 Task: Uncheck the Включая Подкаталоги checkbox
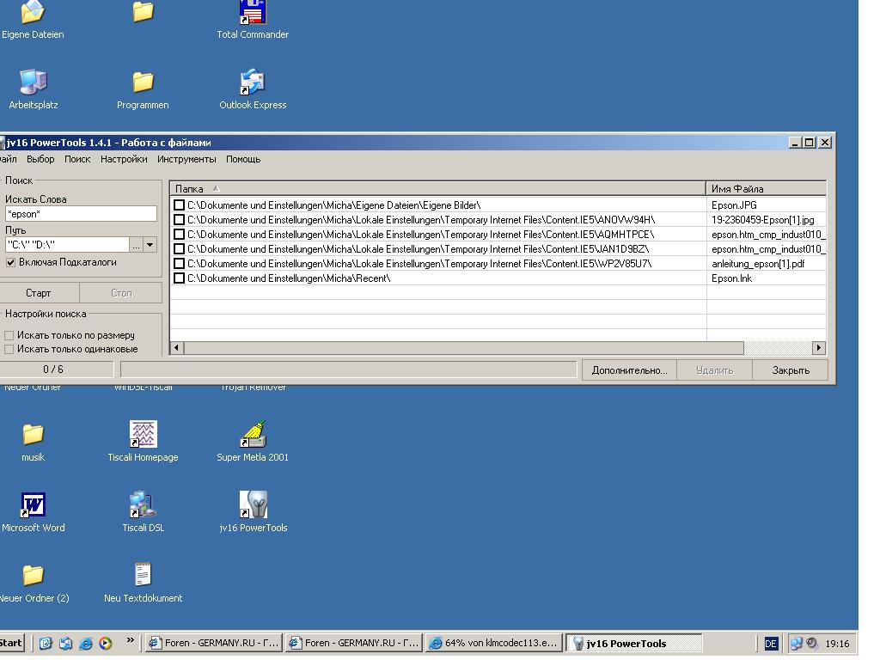pyautogui.click(x=10, y=262)
